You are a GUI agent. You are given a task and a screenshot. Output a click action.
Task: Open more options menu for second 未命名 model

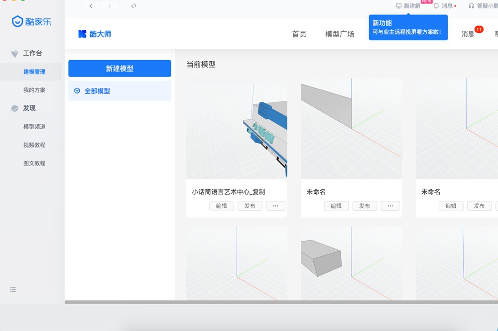click(x=390, y=206)
